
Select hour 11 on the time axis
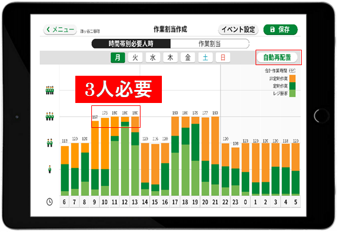point(114,202)
